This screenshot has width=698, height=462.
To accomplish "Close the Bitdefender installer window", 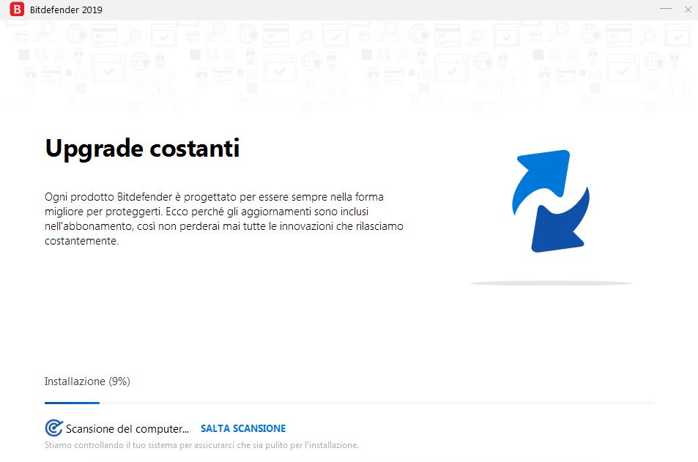I will [x=688, y=10].
